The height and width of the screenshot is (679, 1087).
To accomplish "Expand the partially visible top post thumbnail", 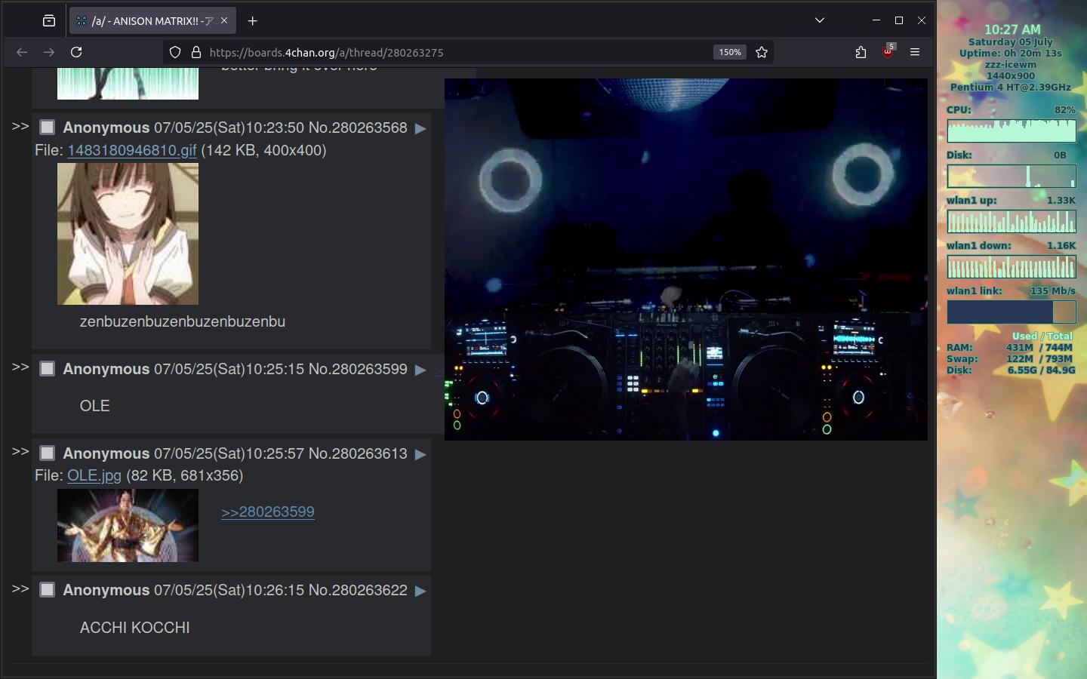I will [128, 83].
